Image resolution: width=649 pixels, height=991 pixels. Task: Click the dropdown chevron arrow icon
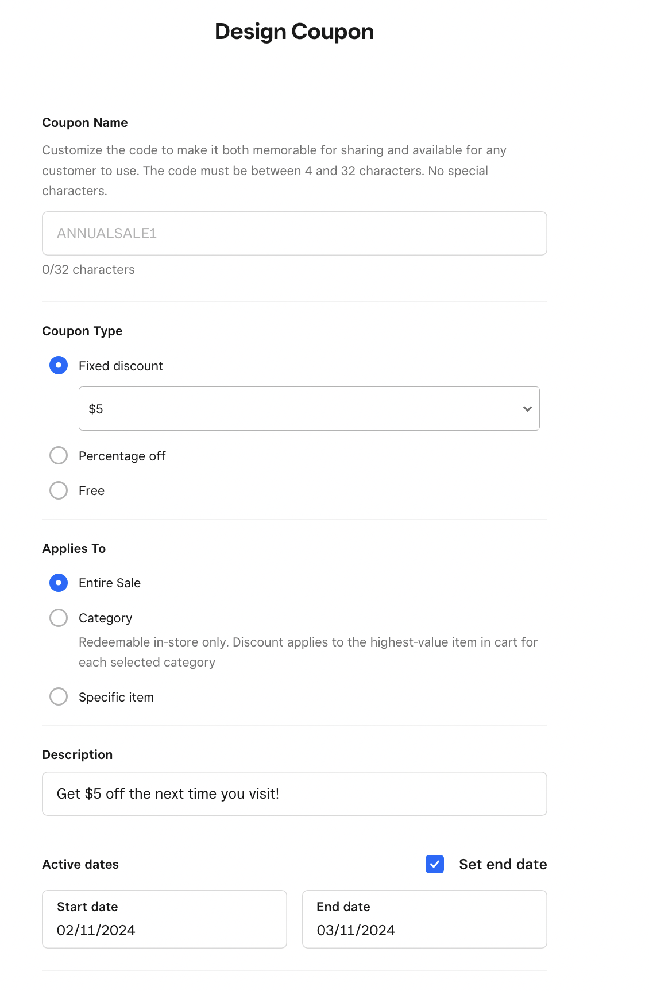527,409
